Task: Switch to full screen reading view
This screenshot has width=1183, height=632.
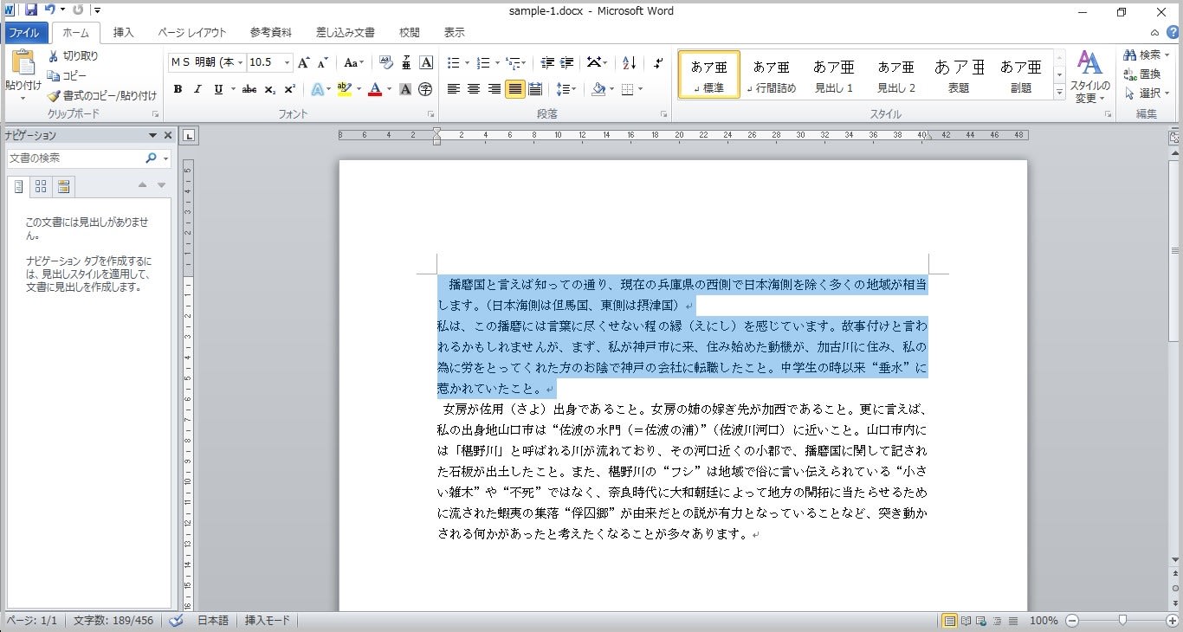Action: tap(966, 621)
